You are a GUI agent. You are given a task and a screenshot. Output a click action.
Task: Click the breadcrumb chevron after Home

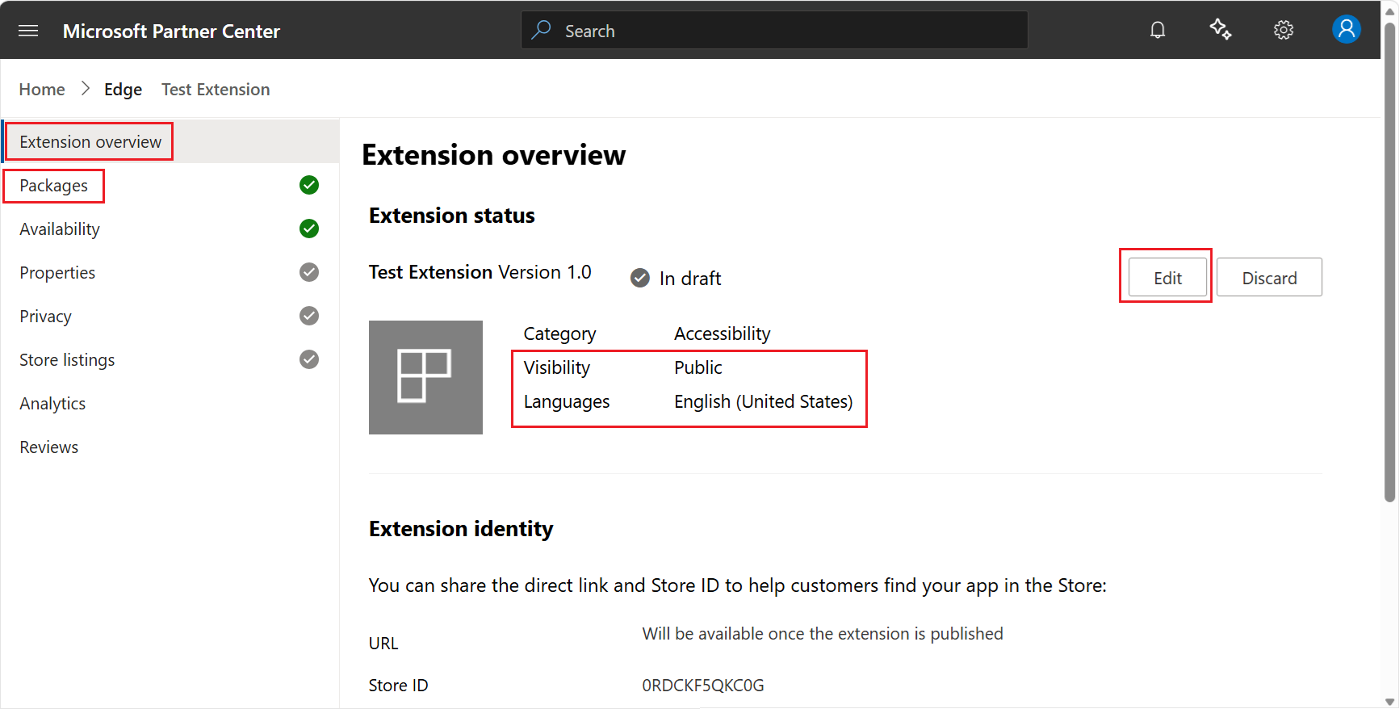point(86,89)
